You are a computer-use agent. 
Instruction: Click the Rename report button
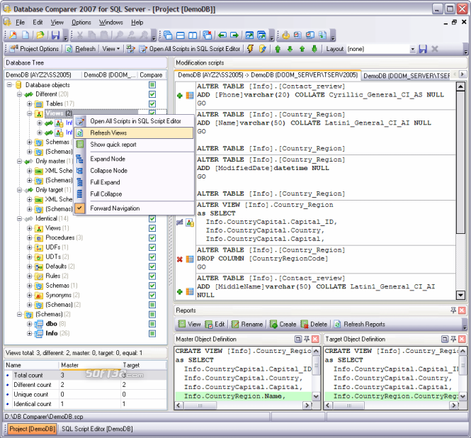click(x=247, y=325)
